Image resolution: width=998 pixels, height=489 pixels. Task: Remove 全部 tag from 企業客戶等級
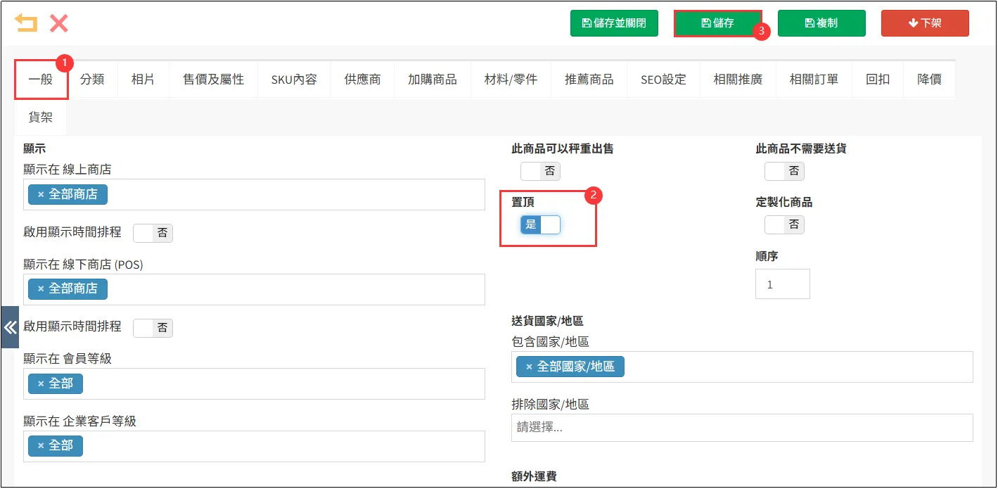(41, 445)
